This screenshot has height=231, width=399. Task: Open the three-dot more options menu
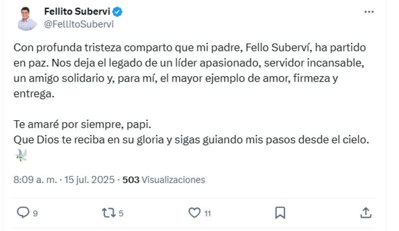pyautogui.click(x=369, y=11)
